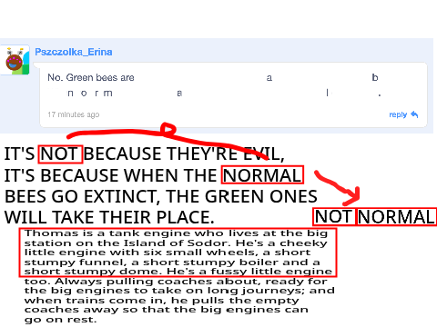Open Pszczolka_Erina's profile link

74,52
